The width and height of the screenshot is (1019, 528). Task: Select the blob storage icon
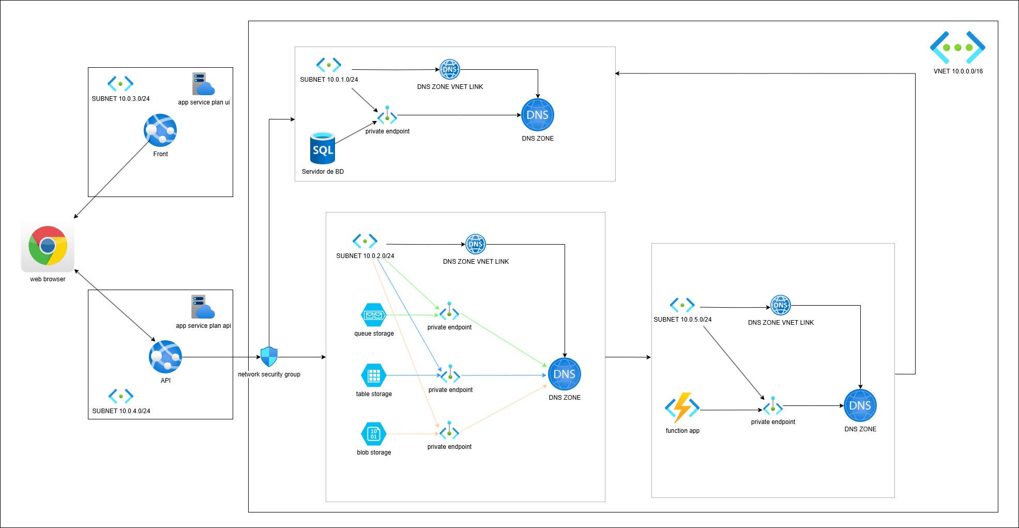point(374,434)
